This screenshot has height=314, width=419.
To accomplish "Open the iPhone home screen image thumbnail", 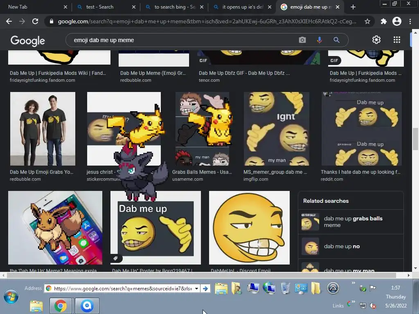I will point(55,227).
